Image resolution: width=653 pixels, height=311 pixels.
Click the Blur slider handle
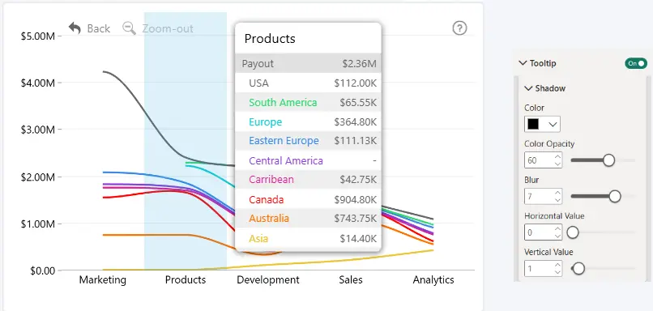(x=615, y=196)
